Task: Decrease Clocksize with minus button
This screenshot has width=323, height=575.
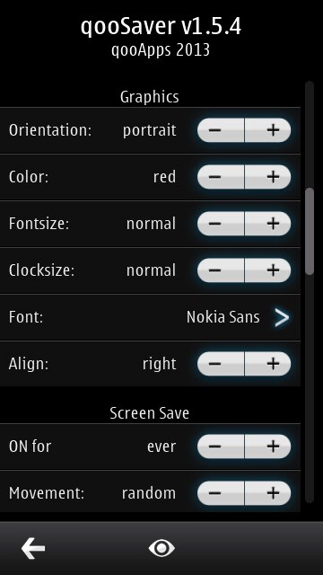Action: click(221, 270)
